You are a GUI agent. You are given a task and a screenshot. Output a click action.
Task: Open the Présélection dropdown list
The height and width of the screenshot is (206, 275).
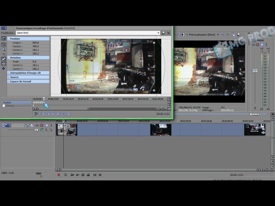pos(158,33)
